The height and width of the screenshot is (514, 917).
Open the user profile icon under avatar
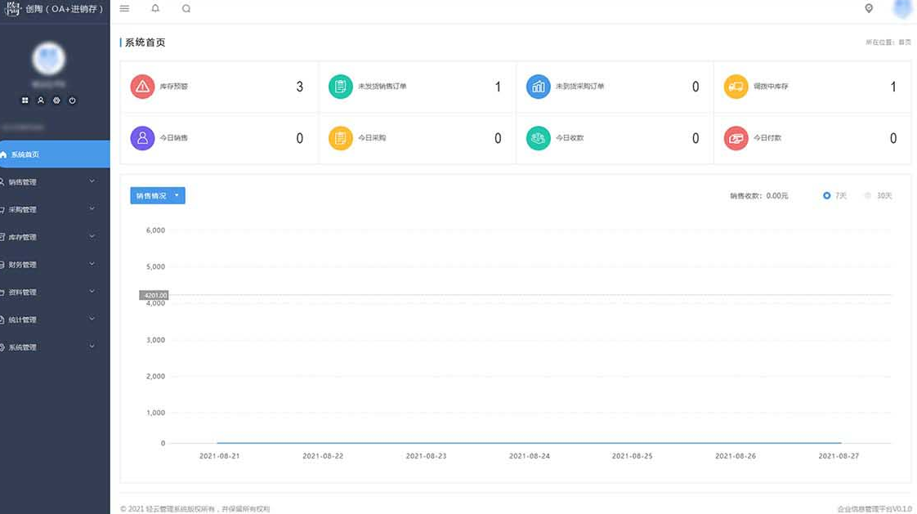pyautogui.click(x=41, y=101)
